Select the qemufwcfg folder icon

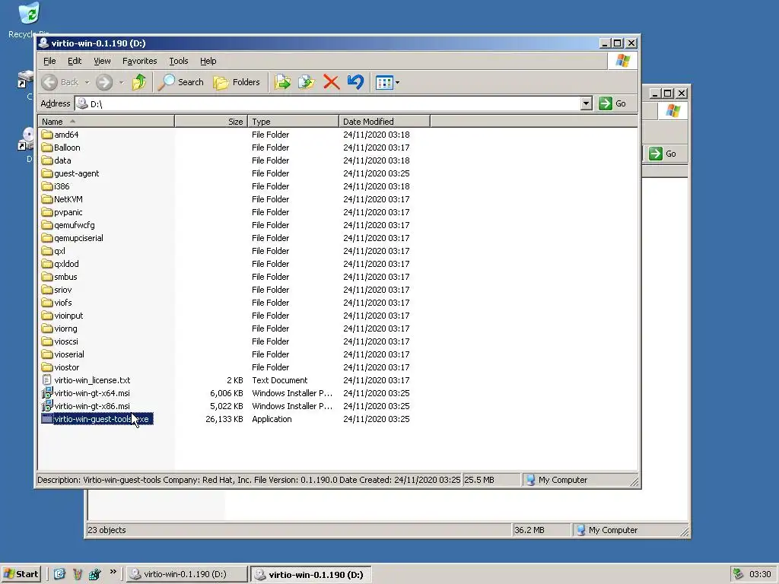pos(47,225)
